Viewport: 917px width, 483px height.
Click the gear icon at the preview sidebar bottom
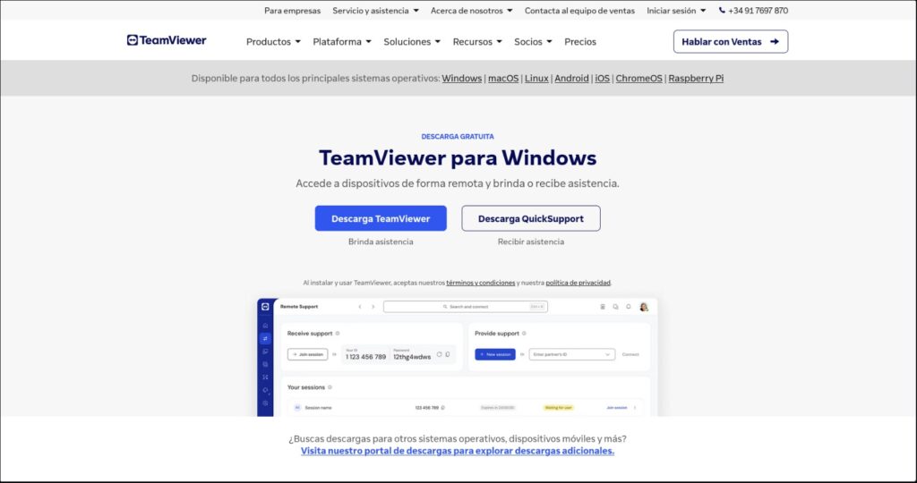pos(265,403)
